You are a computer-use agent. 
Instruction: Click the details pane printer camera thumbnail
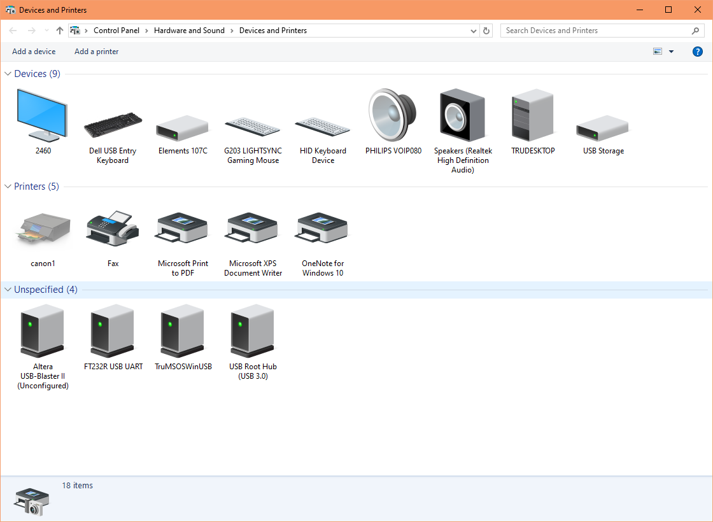tap(31, 502)
